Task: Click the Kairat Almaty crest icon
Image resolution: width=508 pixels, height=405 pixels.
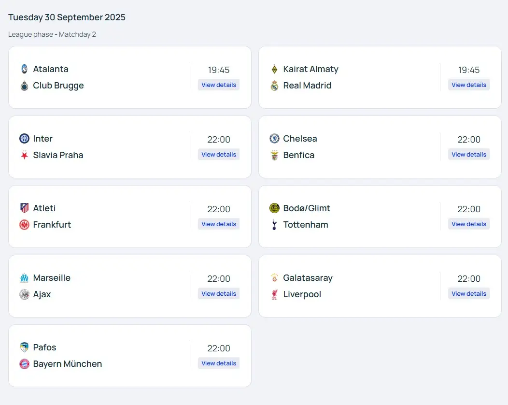Action: (275, 69)
